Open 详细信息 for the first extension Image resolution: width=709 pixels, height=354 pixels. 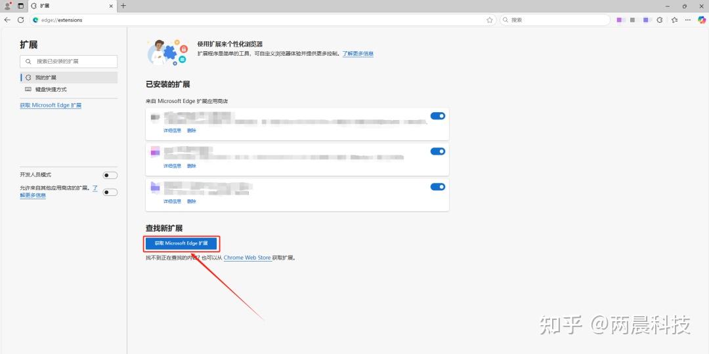pyautogui.click(x=172, y=130)
